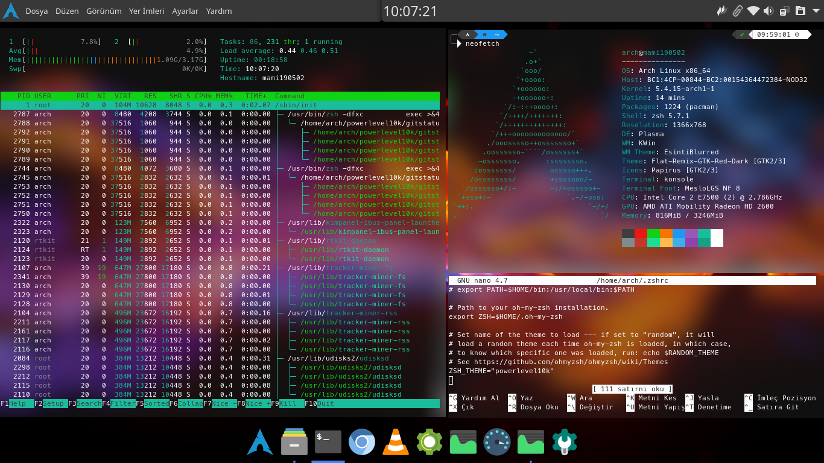Viewport: 824px width, 463px height.
Task: Open the Yer İmleri menu
Action: (x=147, y=11)
